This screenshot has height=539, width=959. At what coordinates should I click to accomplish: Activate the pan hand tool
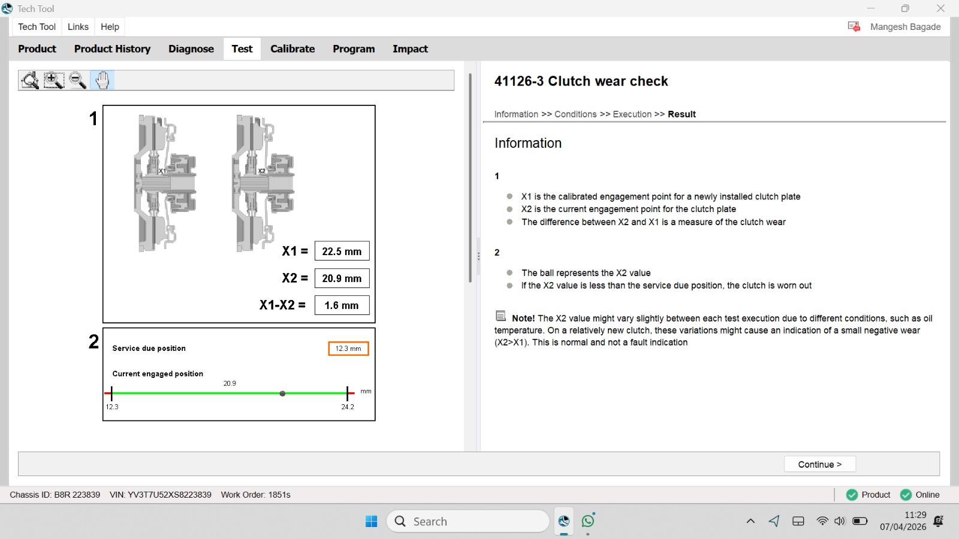click(102, 80)
